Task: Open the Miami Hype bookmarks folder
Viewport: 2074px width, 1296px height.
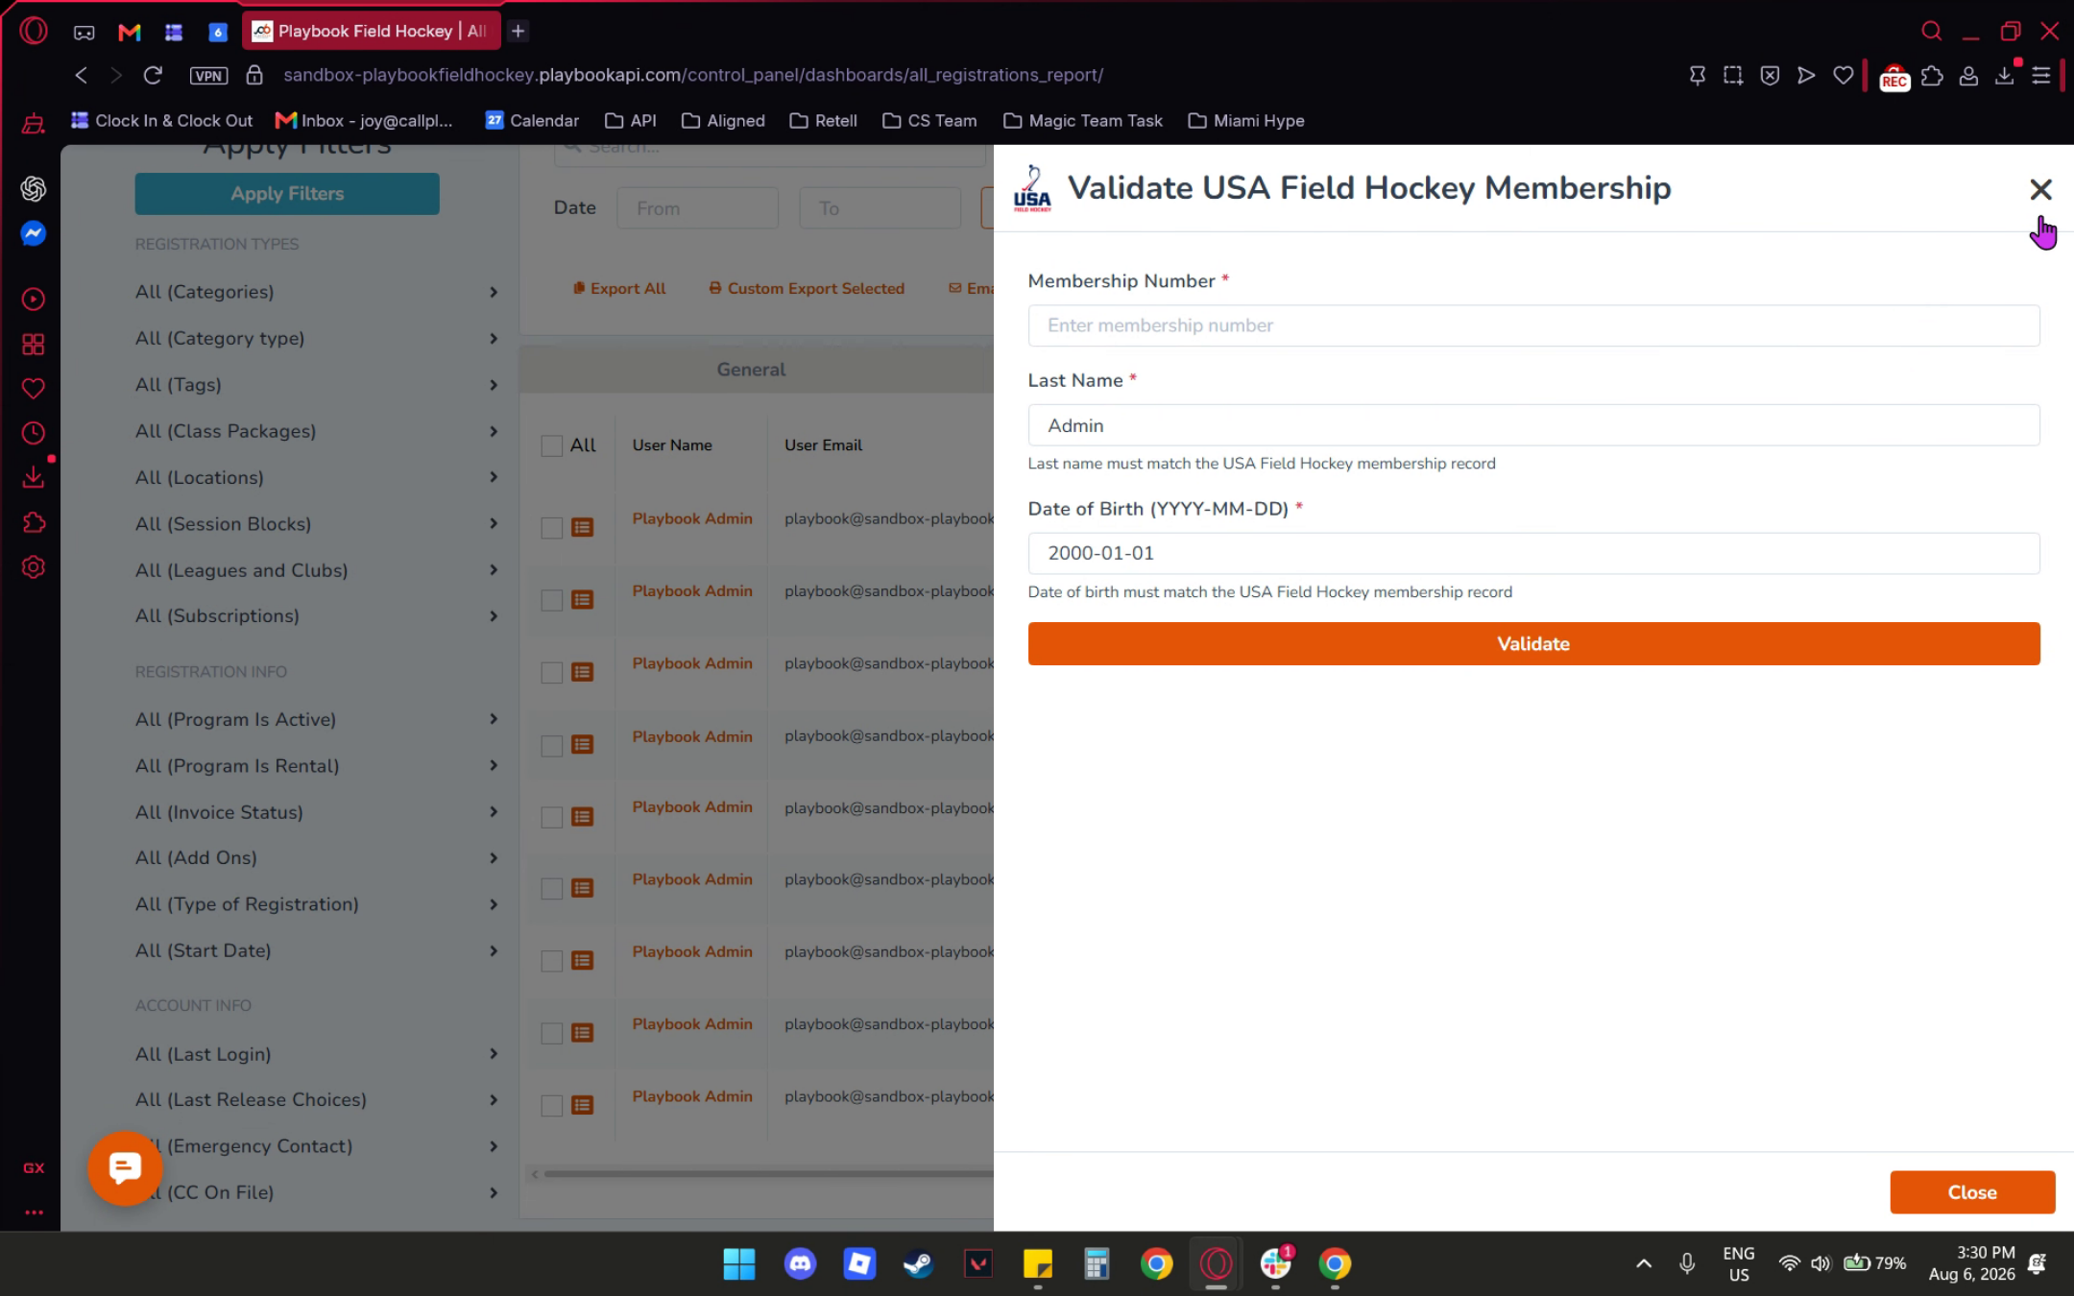Action: [1246, 121]
